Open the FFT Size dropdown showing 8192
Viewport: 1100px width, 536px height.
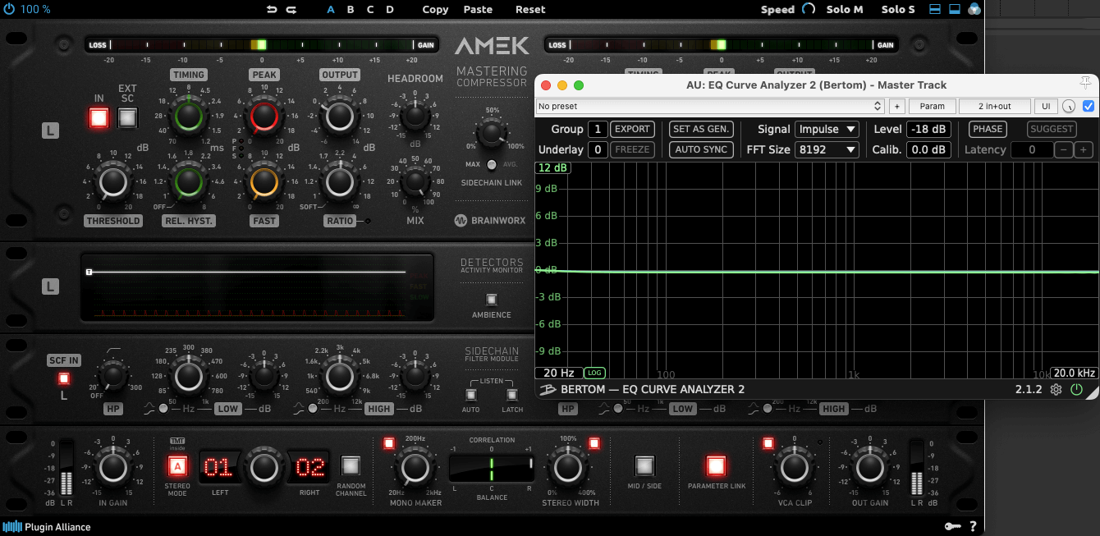point(827,149)
